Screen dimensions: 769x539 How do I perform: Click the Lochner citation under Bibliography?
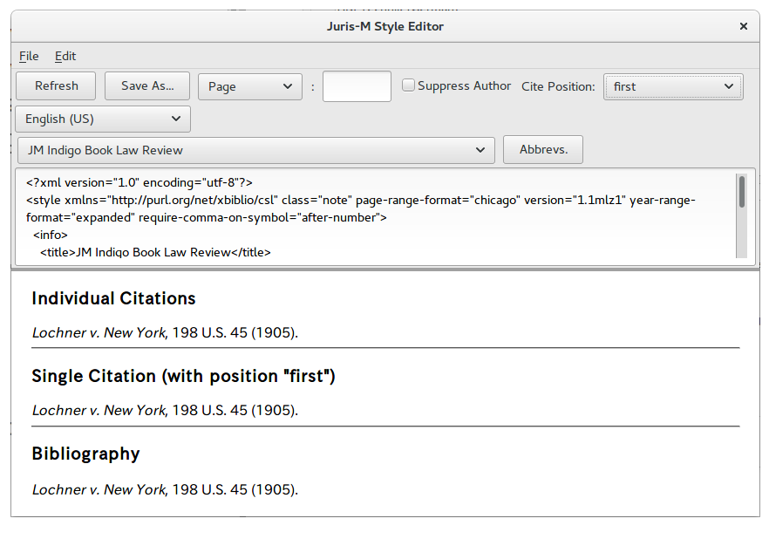[x=165, y=489]
